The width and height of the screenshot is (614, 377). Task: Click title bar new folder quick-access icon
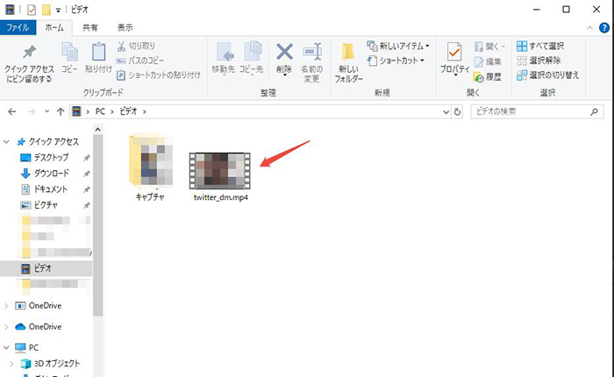[46, 10]
